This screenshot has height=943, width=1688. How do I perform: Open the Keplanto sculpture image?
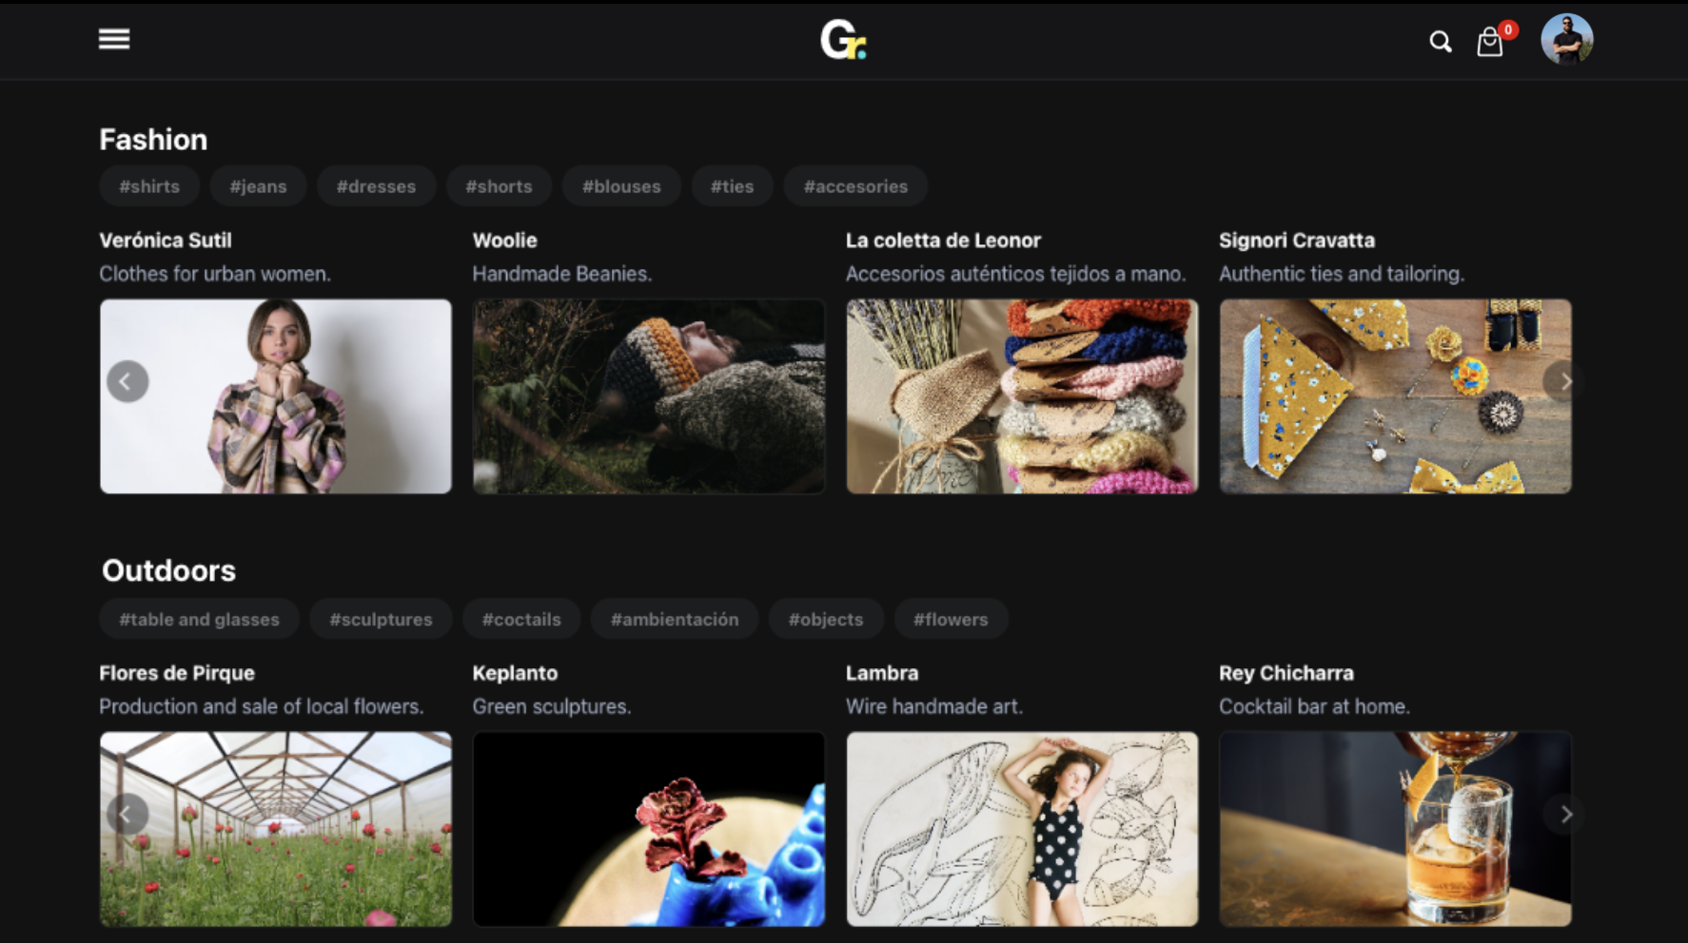tap(649, 828)
